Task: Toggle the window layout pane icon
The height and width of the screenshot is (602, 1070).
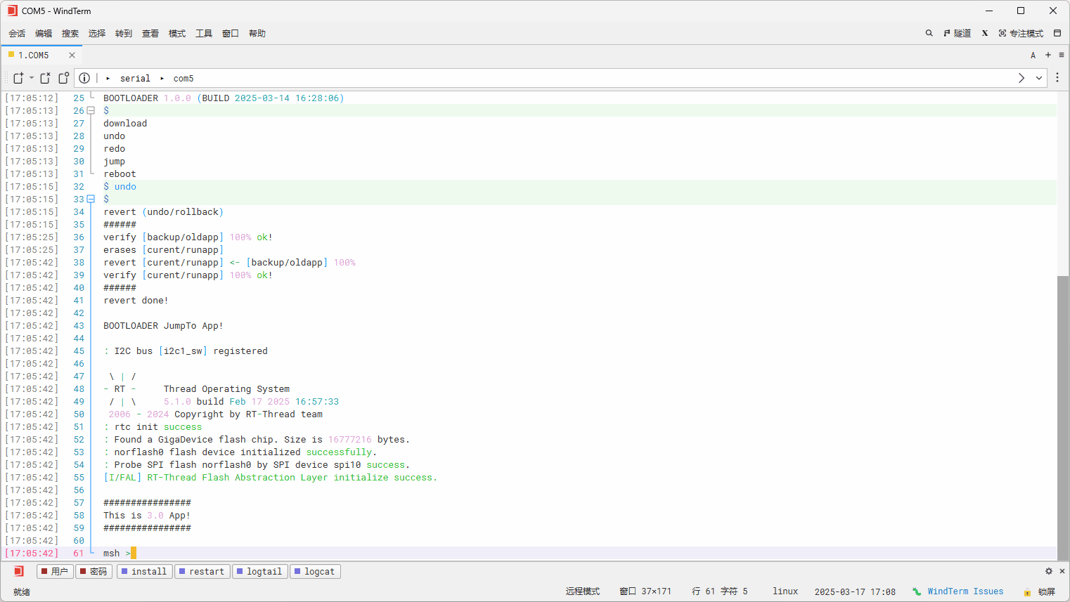Action: (x=1057, y=33)
